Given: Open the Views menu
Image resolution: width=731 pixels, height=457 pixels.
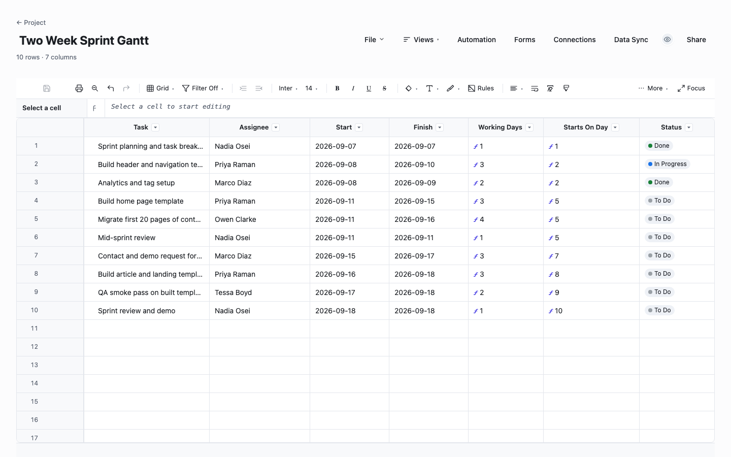Looking at the screenshot, I should coord(421,40).
